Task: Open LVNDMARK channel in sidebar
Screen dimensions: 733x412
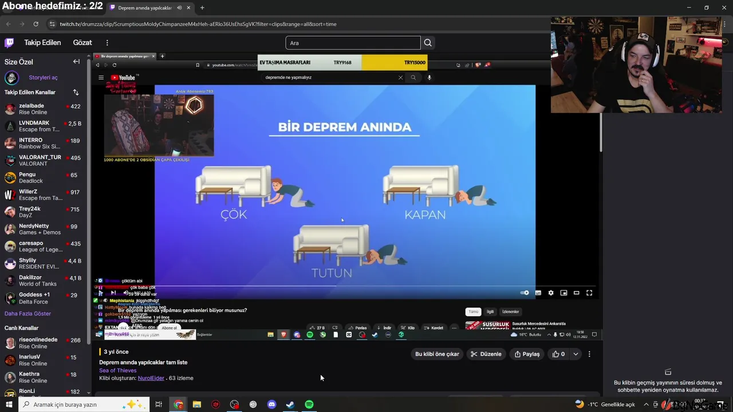Action: click(44, 126)
